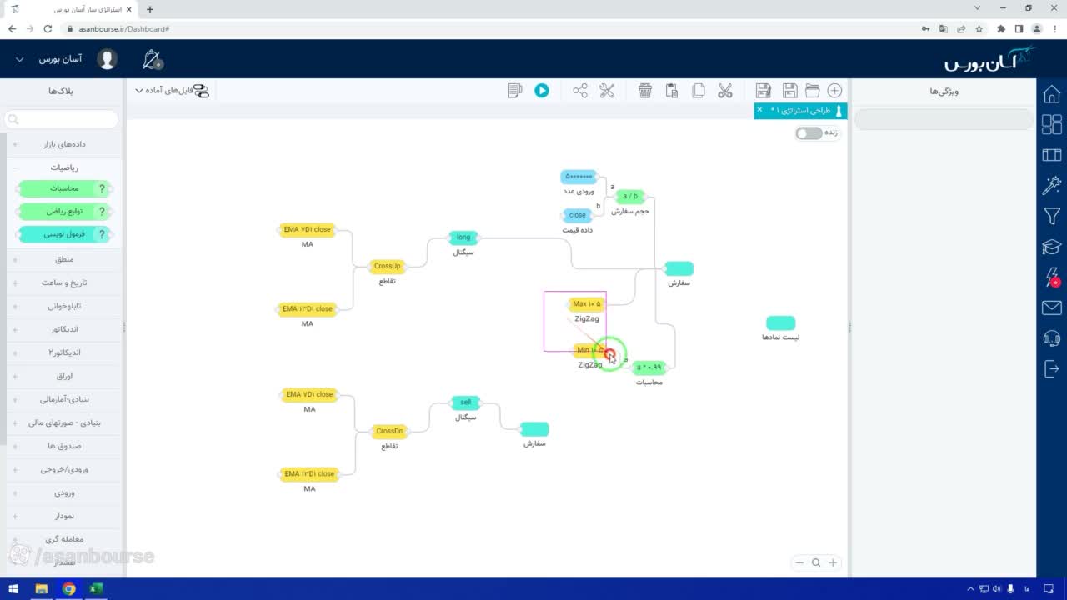This screenshot has width=1067, height=600.
Task: Click the trash delete icon in toolbar
Action: pos(645,91)
